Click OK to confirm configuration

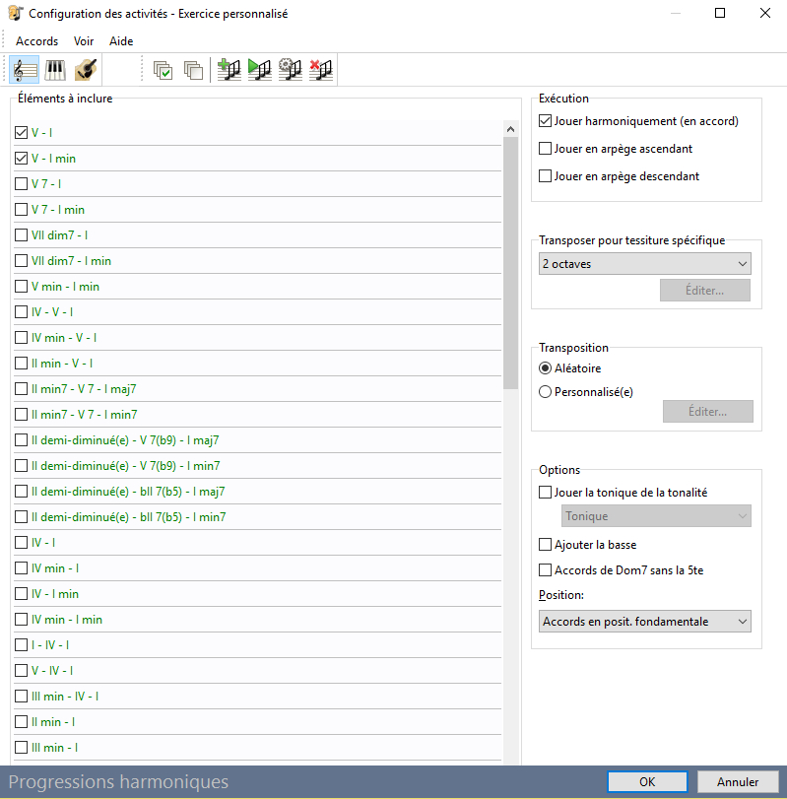[x=647, y=781]
